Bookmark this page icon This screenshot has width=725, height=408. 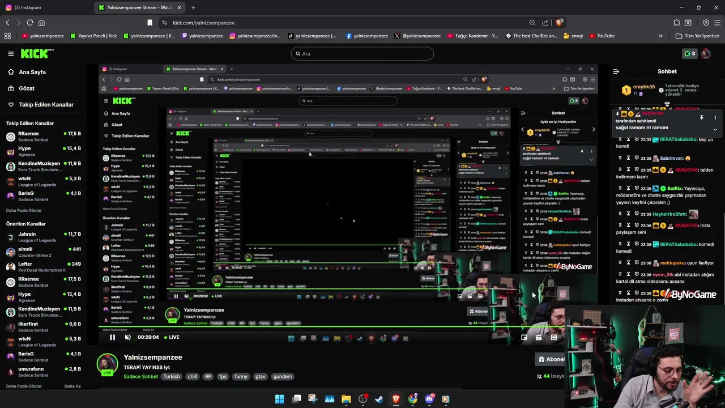click(x=150, y=23)
